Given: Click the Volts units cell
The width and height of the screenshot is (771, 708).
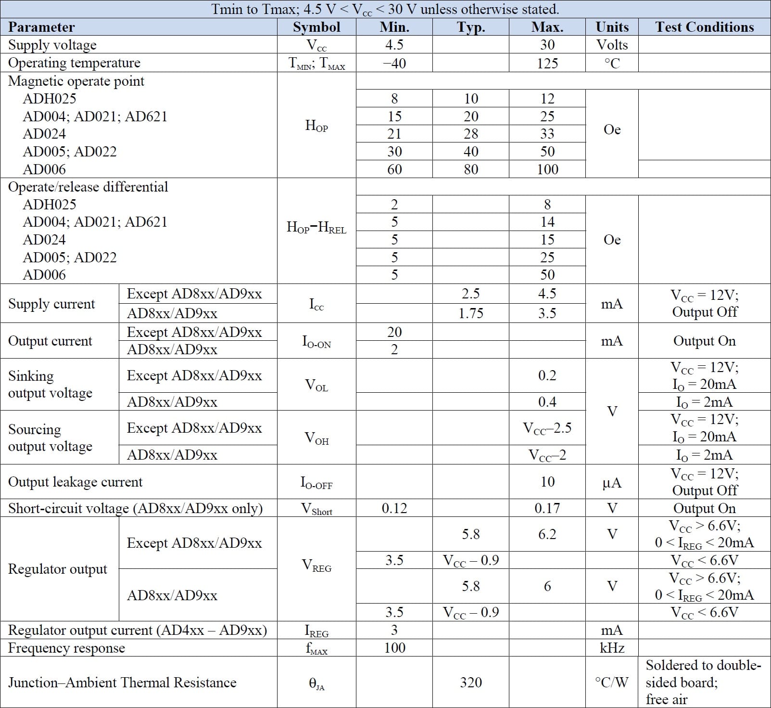Looking at the screenshot, I should pyautogui.click(x=612, y=45).
